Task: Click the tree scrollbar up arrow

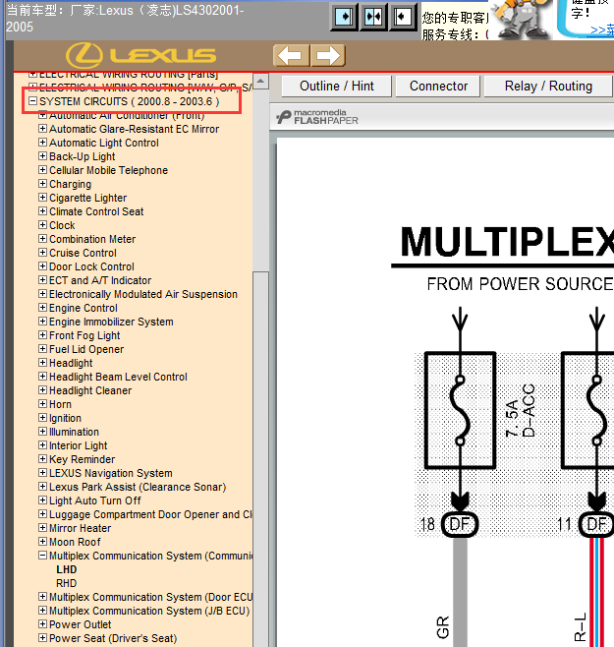Action: tap(260, 82)
